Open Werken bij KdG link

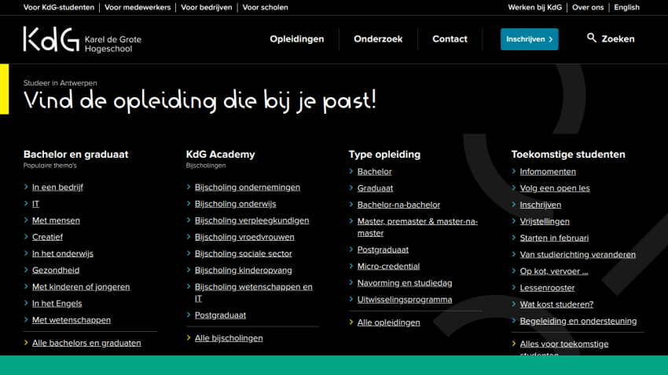tap(534, 7)
